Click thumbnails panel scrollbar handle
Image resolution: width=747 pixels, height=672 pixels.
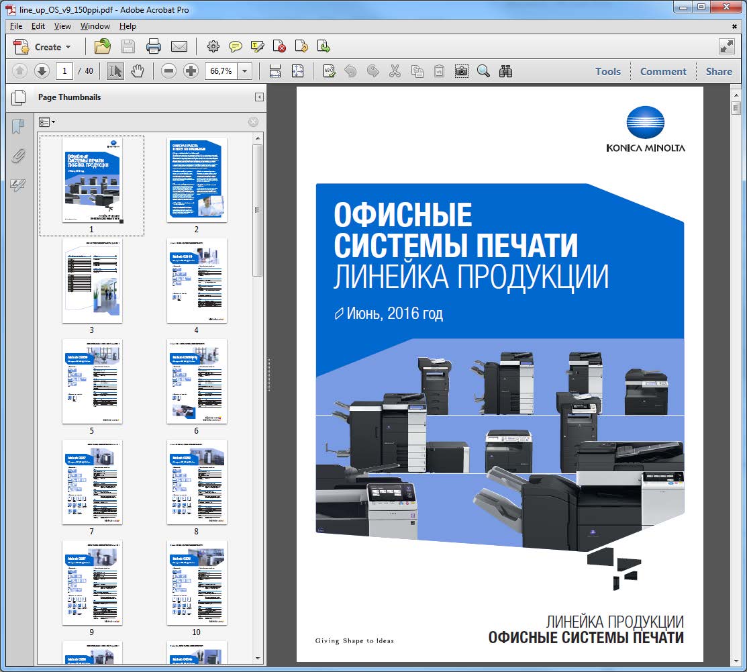[x=258, y=209]
